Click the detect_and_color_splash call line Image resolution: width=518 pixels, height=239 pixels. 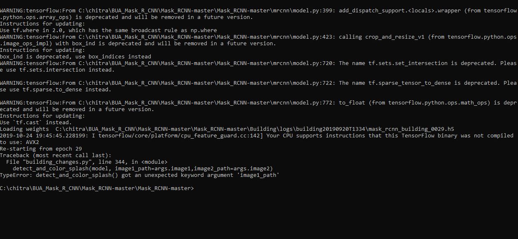[x=142, y=169]
